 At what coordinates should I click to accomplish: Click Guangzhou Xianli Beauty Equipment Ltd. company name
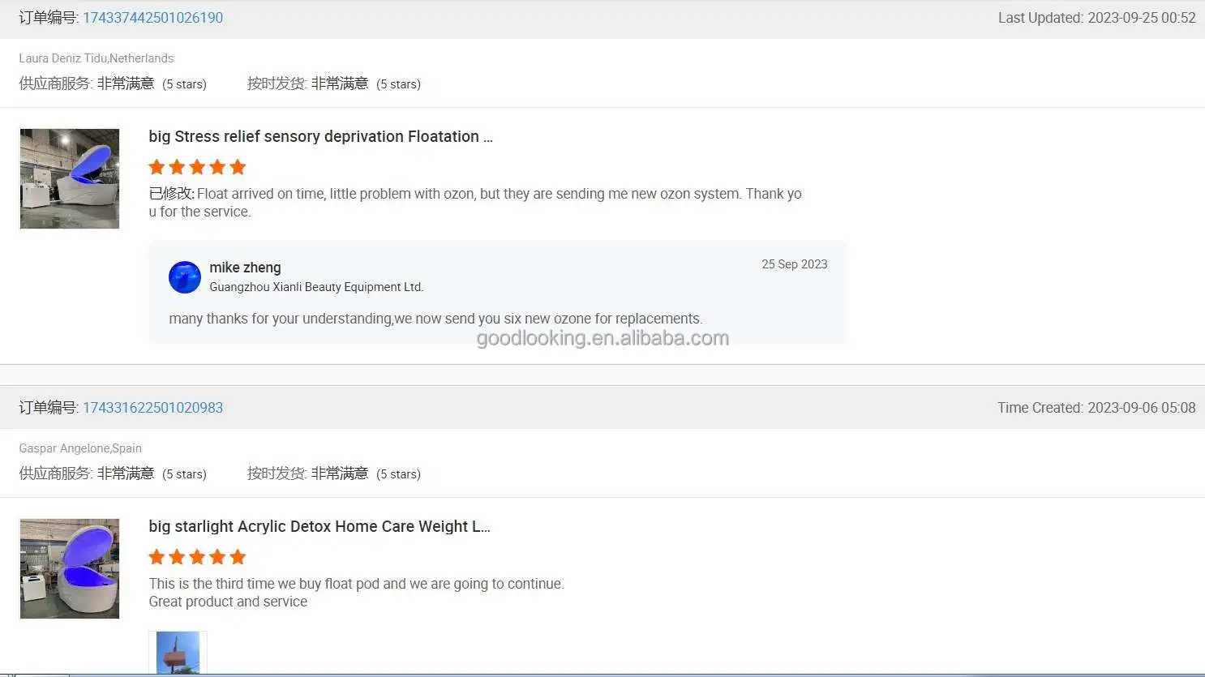point(316,287)
